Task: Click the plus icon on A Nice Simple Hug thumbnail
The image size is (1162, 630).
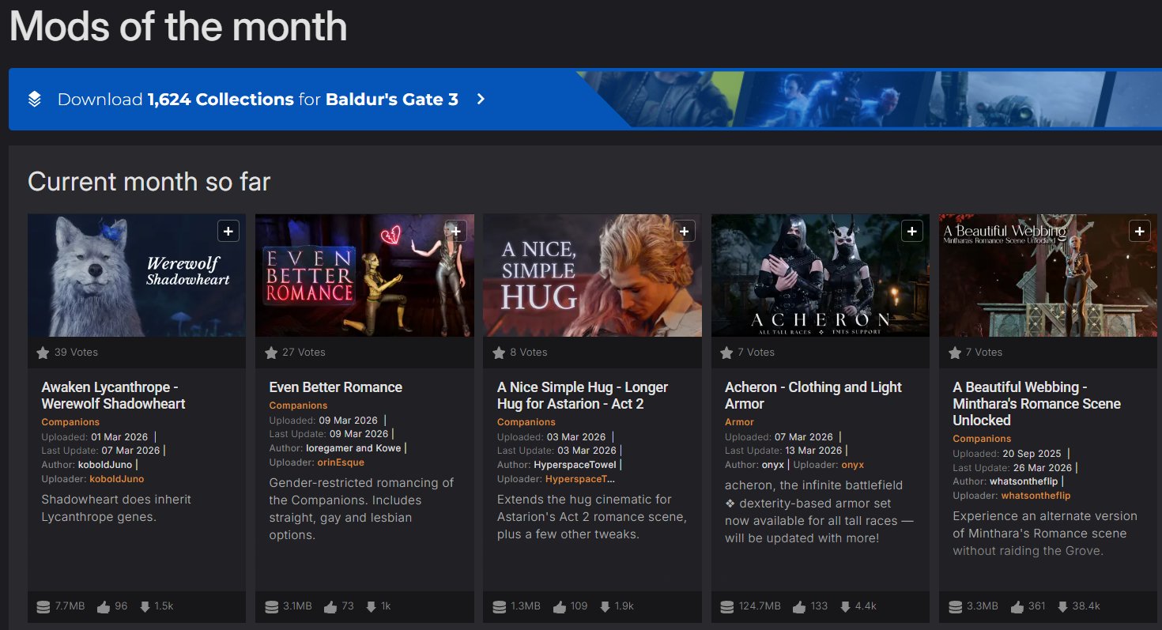Action: click(684, 231)
